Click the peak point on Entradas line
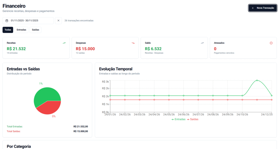Viewport: 279px width, 149px height. click(257, 81)
